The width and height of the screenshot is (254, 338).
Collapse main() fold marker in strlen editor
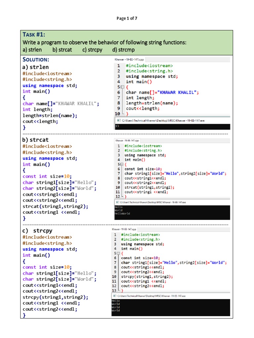pos(122,87)
